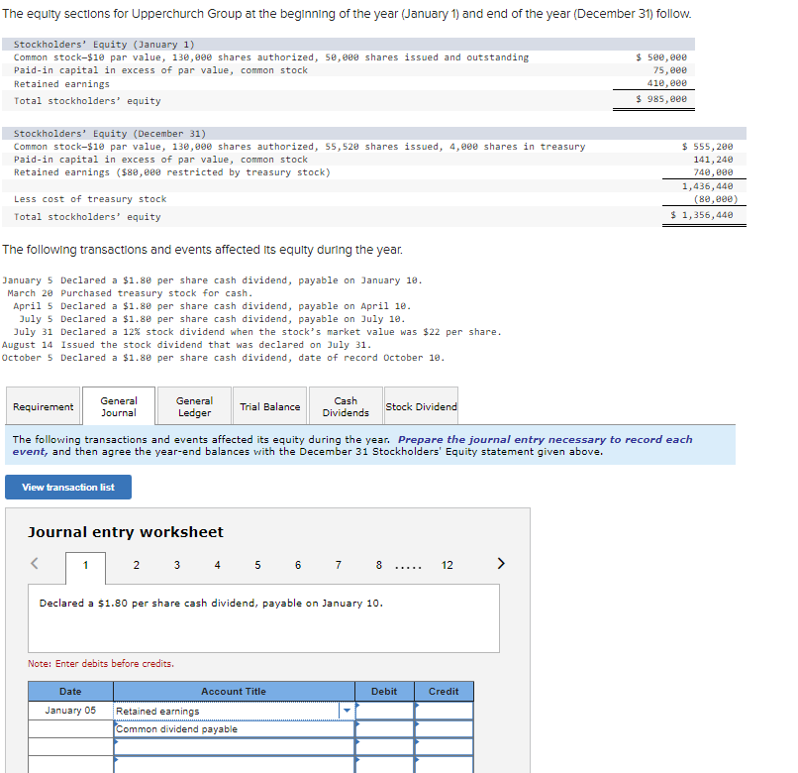Click the $ 1,356,440 total equity value
798x773 pixels.
(702, 215)
